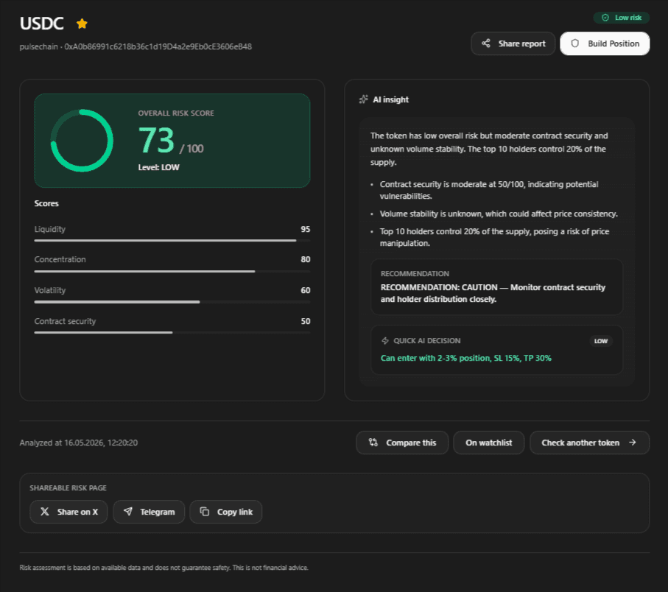Share via the Telegram button
668x592 pixels.
pyautogui.click(x=149, y=512)
